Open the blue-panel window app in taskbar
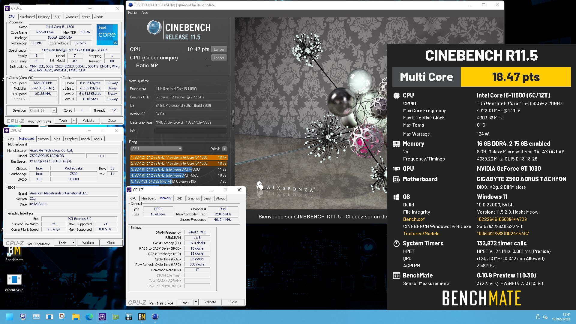The width and height of the screenshot is (576, 324). click(49, 317)
